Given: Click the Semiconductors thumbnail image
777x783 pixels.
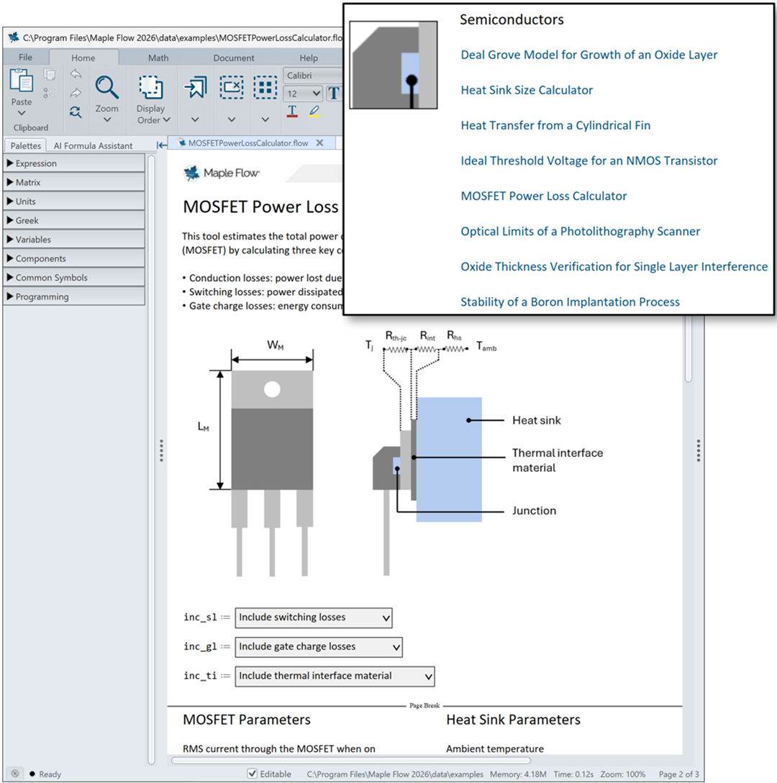Looking at the screenshot, I should [394, 65].
